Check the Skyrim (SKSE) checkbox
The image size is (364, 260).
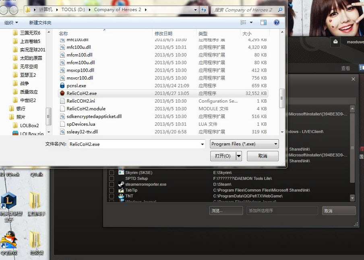click(112, 173)
